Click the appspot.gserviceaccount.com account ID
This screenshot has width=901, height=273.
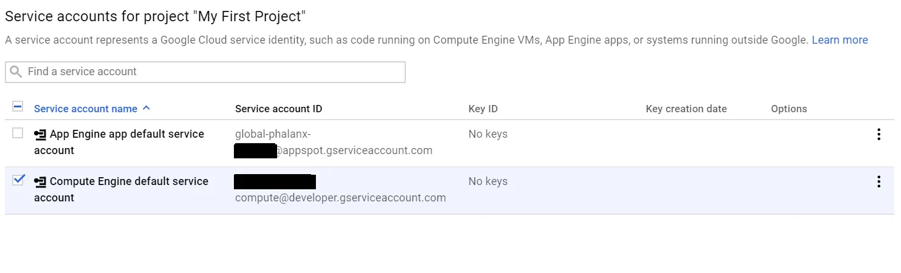[355, 150]
